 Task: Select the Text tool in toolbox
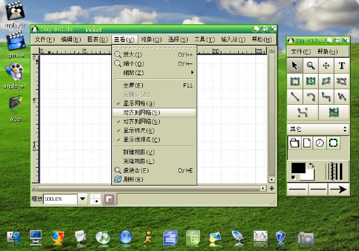342,66
